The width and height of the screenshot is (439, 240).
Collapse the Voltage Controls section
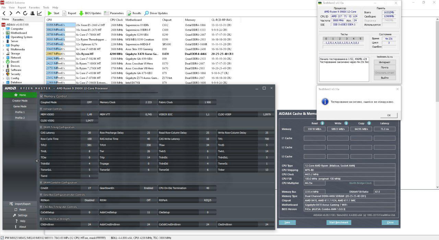[41, 109]
